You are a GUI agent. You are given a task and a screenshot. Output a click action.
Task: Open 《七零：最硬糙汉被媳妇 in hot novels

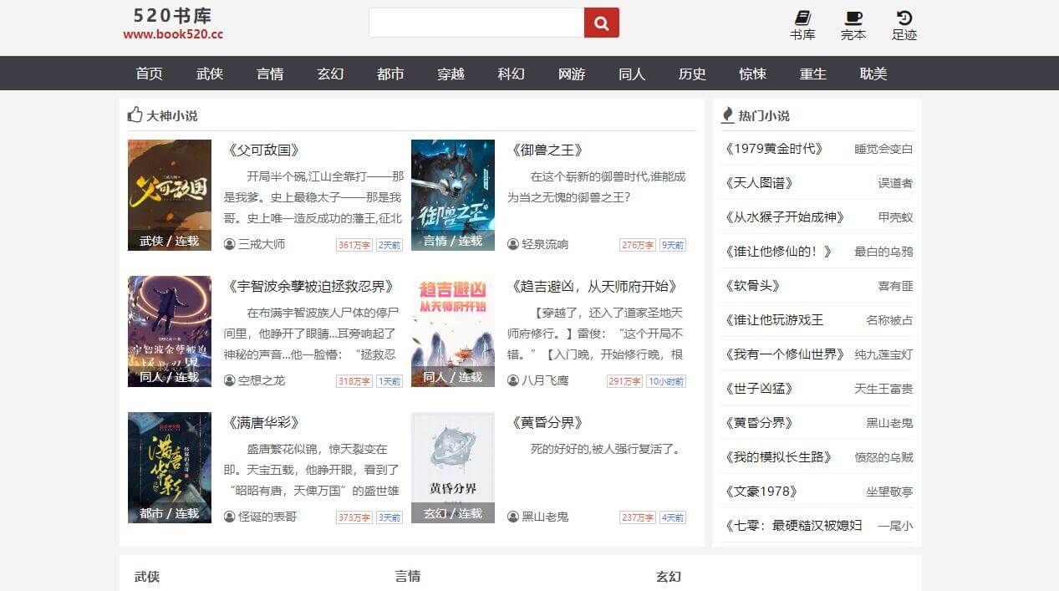coord(793,526)
